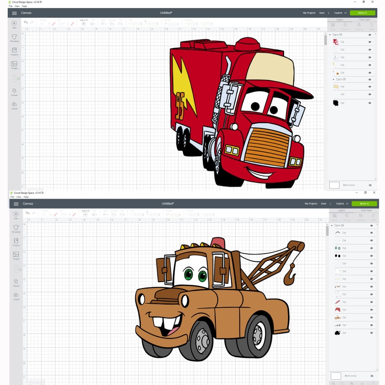Open Images in the top window sidebar
The width and height of the screenshot is (385, 385).
(x=14, y=65)
